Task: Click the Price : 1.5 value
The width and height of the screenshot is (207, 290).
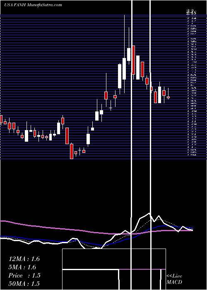Action: (24, 275)
